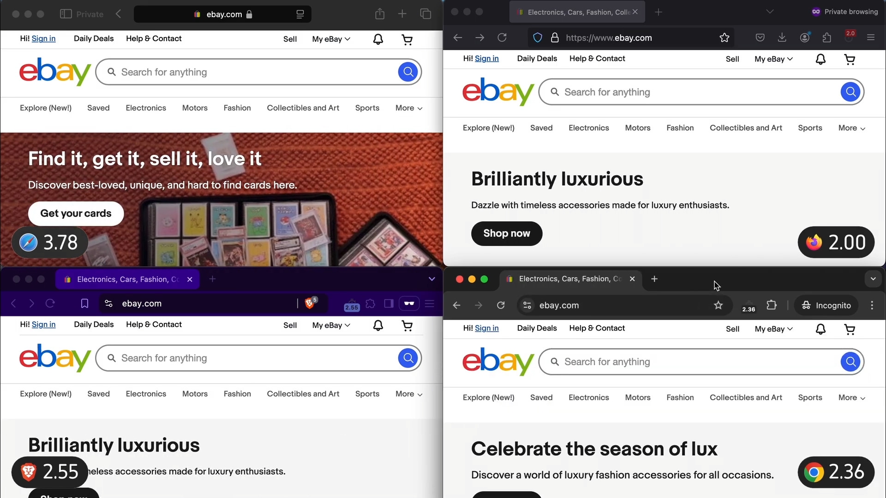Screen dimensions: 886x498
Task: Click Safari reader icon in address bar
Action: click(300, 14)
